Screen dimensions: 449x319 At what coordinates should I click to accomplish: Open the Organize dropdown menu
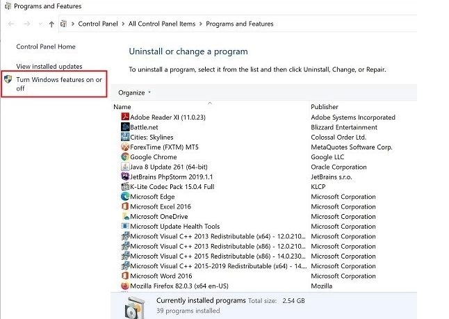pyautogui.click(x=134, y=92)
